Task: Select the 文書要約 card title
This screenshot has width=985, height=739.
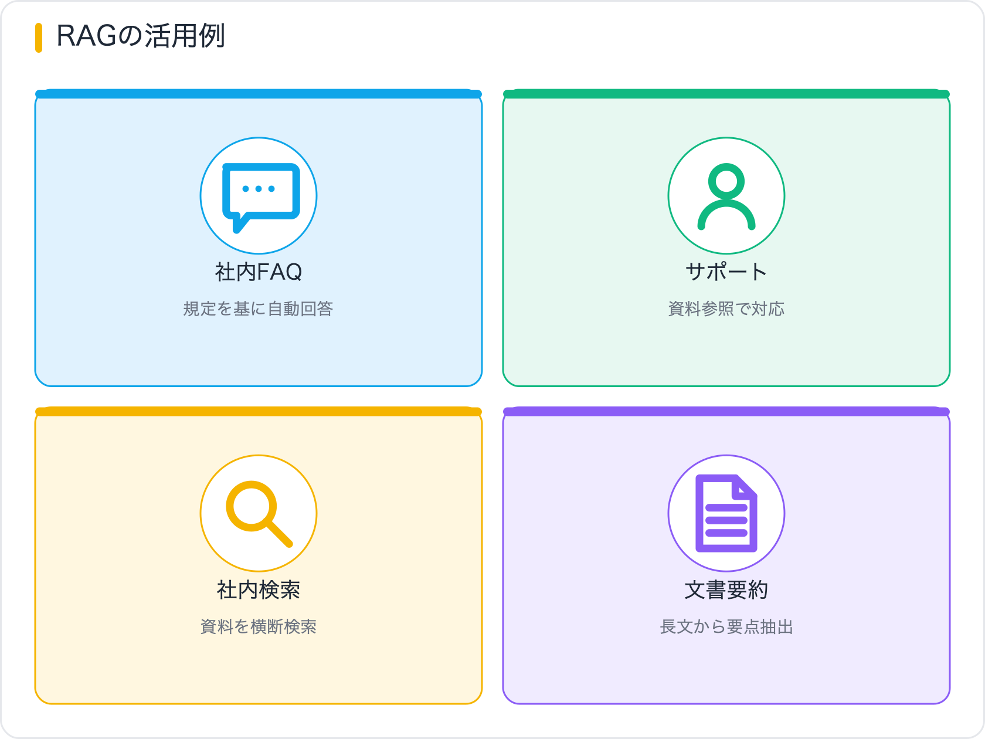Action: (726, 589)
